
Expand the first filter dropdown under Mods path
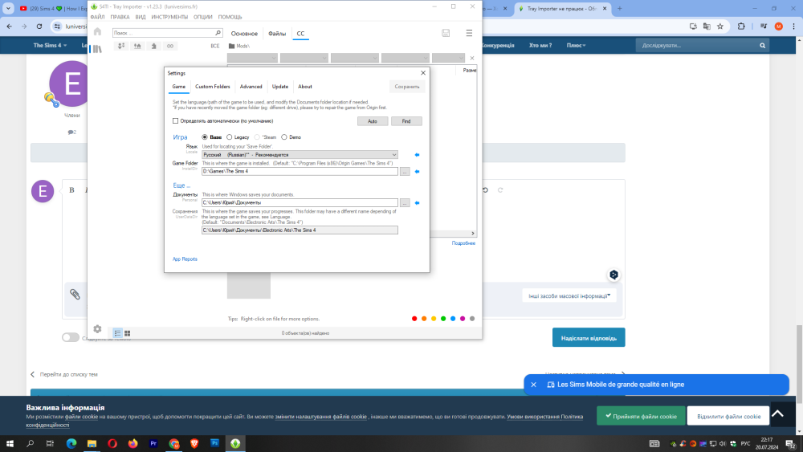click(x=252, y=58)
